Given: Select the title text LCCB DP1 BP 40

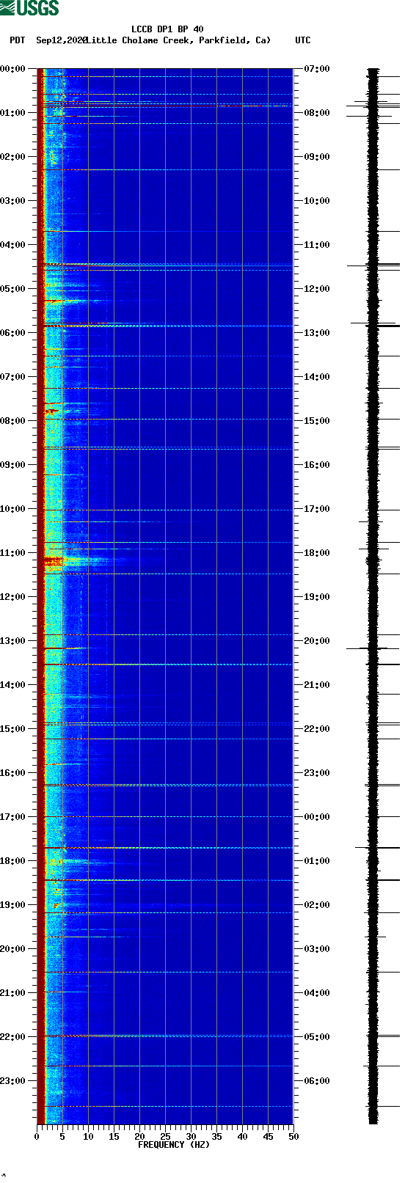Looking at the screenshot, I should point(167,29).
